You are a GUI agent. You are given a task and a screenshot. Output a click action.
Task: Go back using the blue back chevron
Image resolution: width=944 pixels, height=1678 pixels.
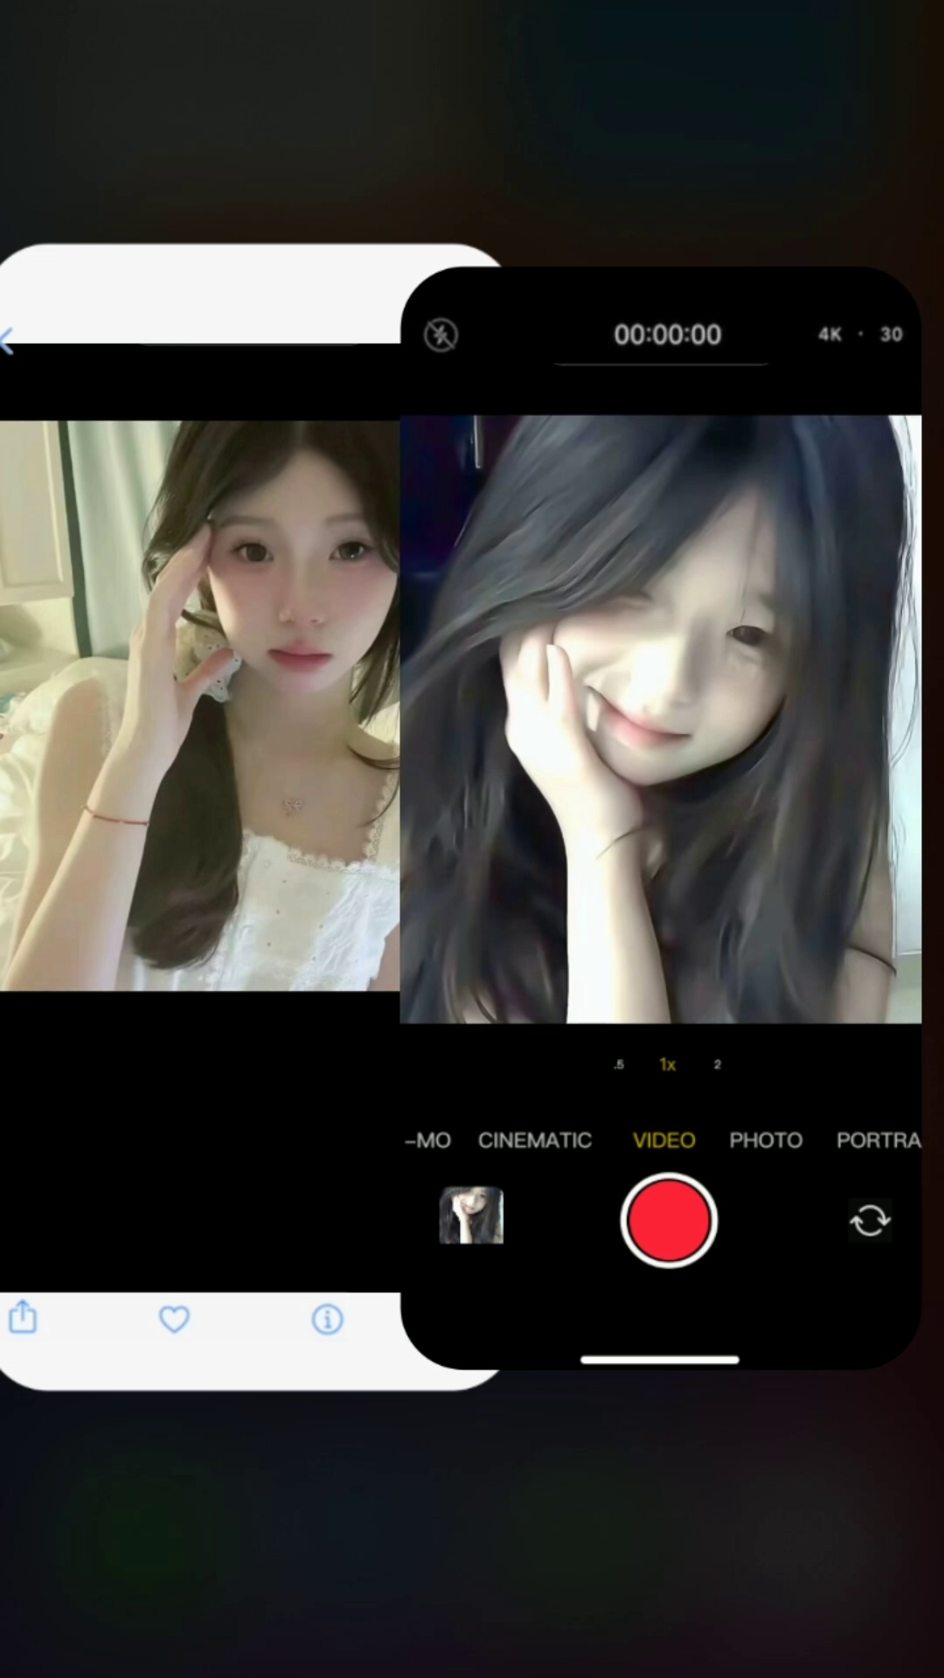tap(8, 342)
